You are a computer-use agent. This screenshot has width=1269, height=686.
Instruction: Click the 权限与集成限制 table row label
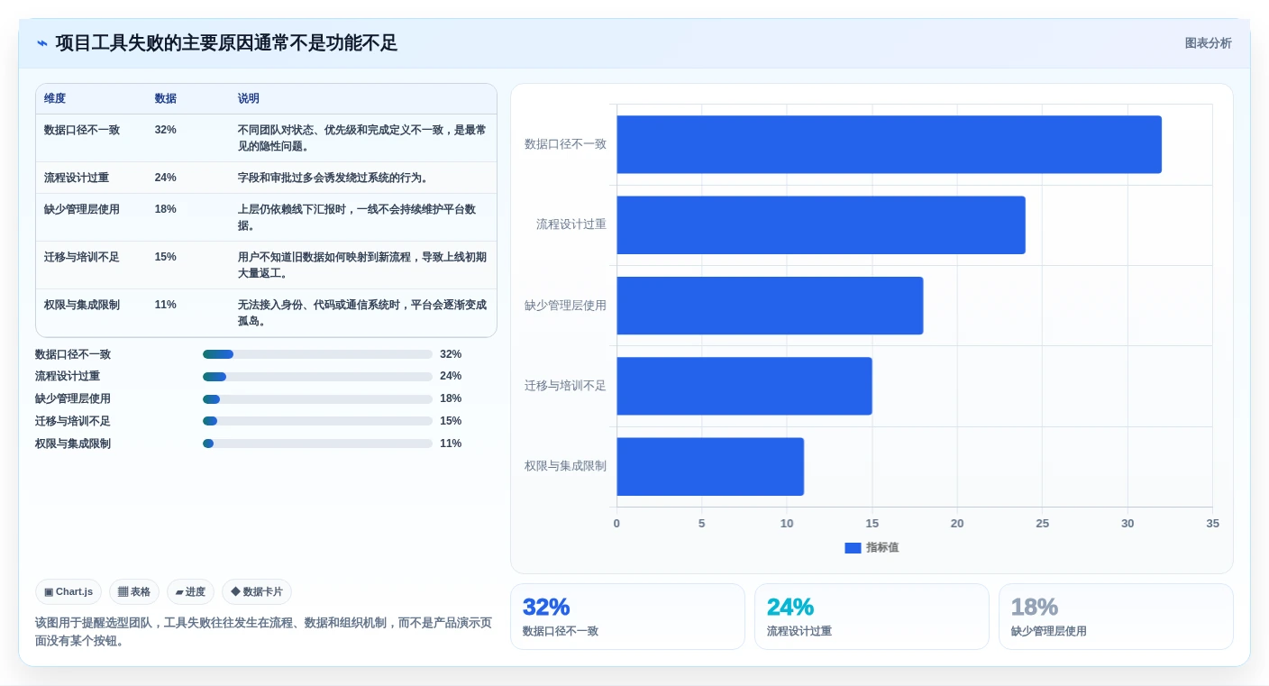82,305
